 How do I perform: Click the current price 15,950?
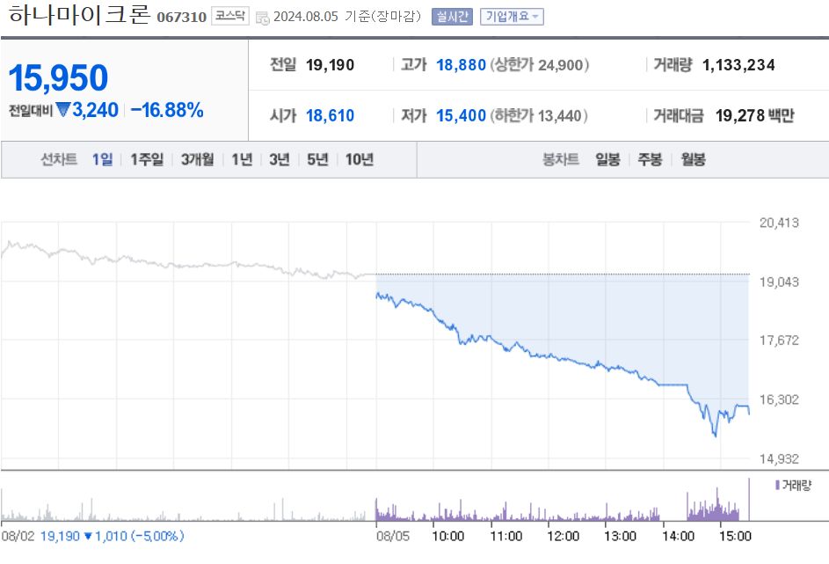coord(58,78)
